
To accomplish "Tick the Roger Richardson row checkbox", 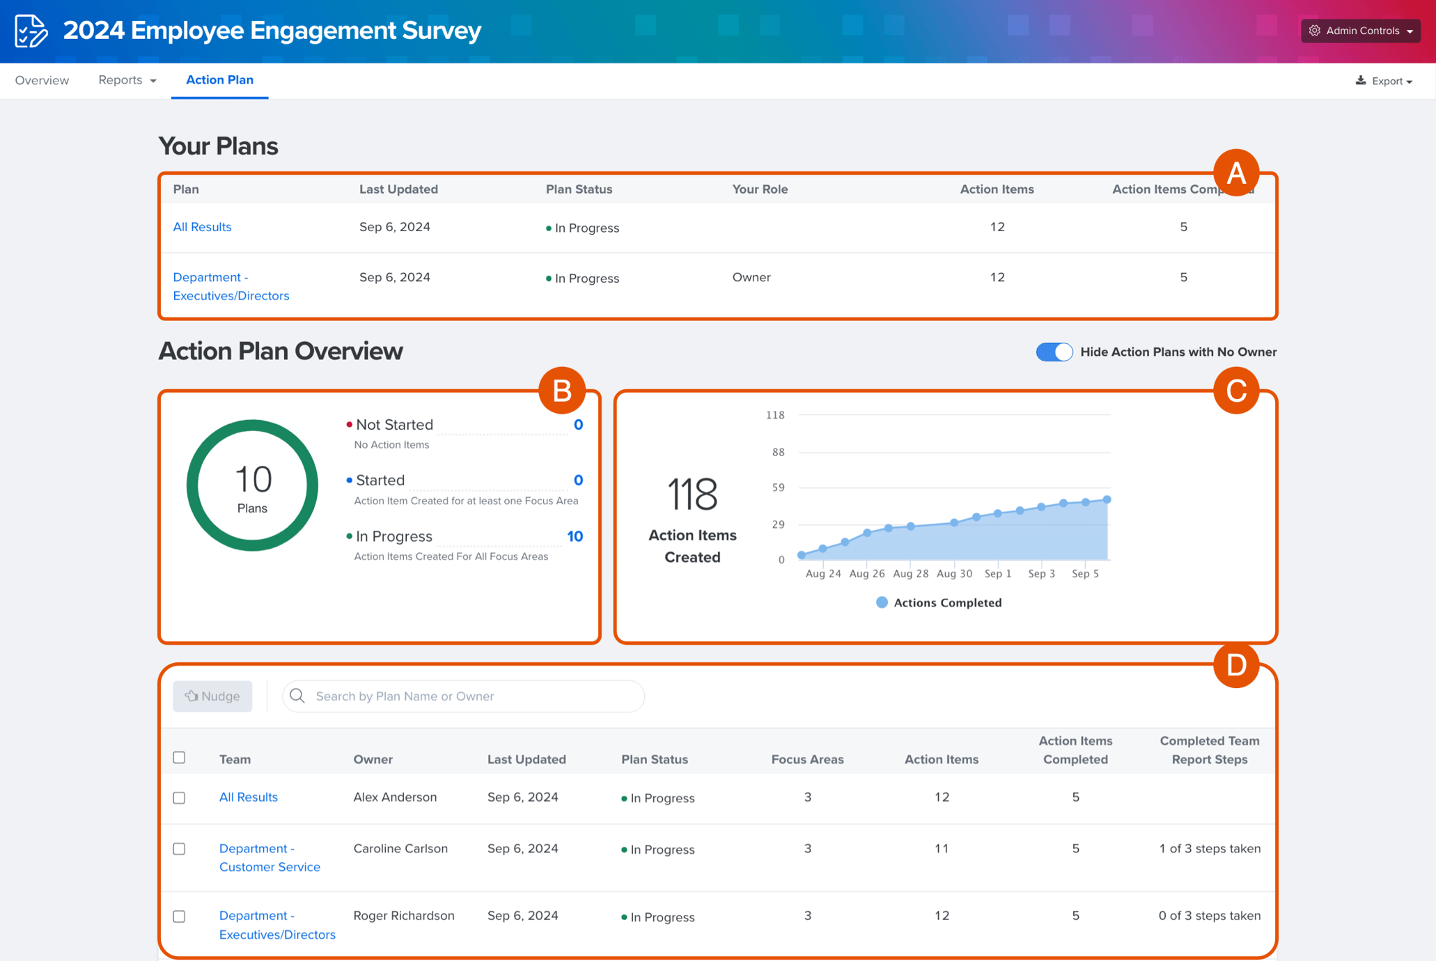I will point(179,916).
